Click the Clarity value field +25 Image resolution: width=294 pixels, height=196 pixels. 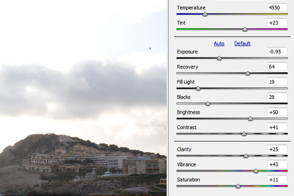point(277,149)
